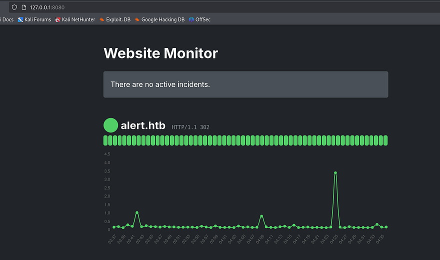This screenshot has height=260, width=440.
Task: Click the shield tracking protection icon
Action: click(14, 7)
